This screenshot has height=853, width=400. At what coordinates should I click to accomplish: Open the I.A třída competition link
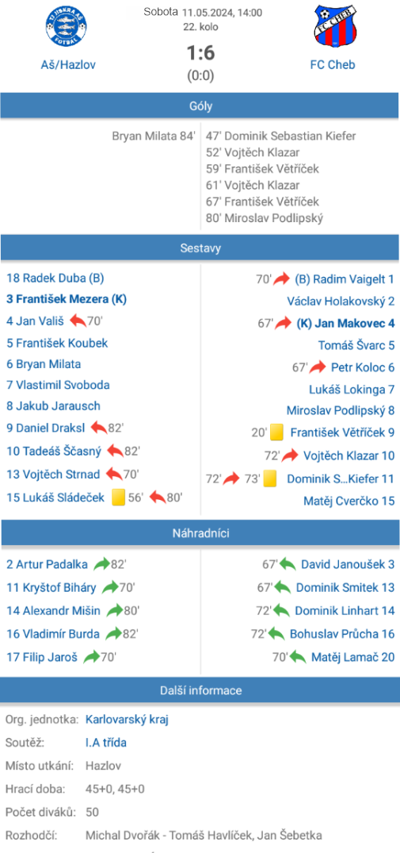coord(106,743)
